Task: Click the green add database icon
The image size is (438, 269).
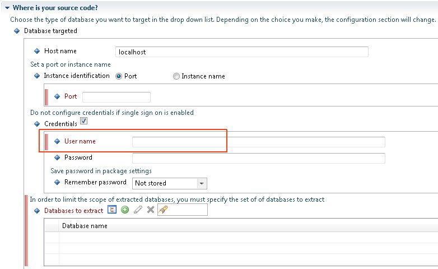Action: click(x=124, y=210)
